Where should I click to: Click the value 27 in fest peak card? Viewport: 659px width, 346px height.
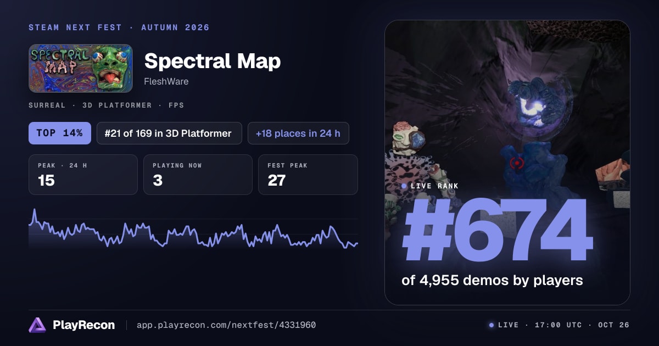pyautogui.click(x=276, y=180)
